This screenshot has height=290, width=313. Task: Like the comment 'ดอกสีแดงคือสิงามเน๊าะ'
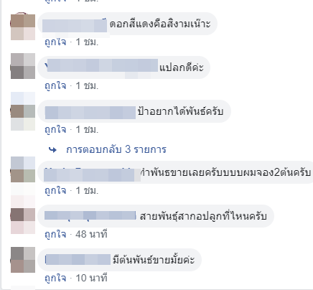click(55, 42)
